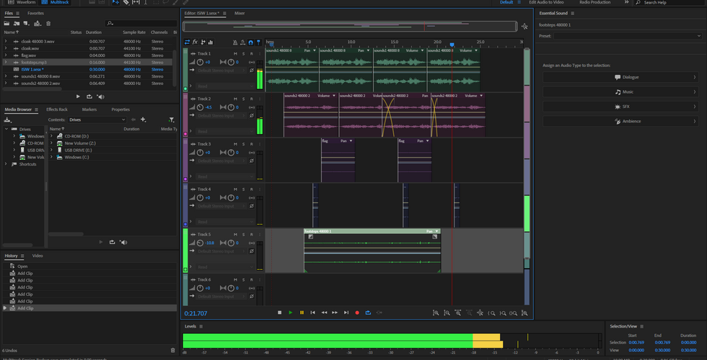Screen dimensions: 707x360
Task: Click the Insert into Multitrack icon in Files panel
Action: pos(38,23)
